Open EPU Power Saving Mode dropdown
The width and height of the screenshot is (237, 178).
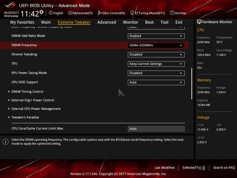156,73
